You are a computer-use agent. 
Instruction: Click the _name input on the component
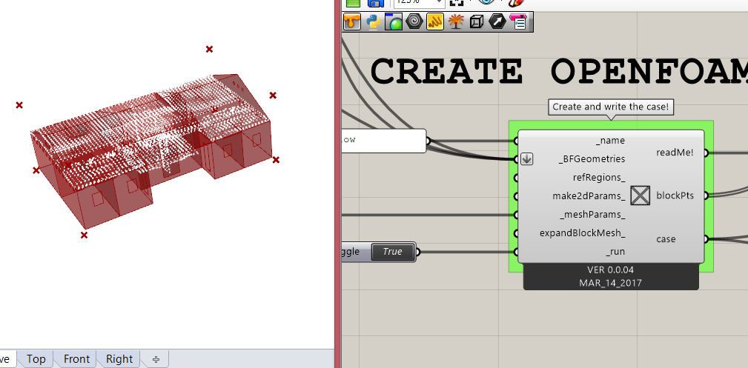tap(611, 141)
